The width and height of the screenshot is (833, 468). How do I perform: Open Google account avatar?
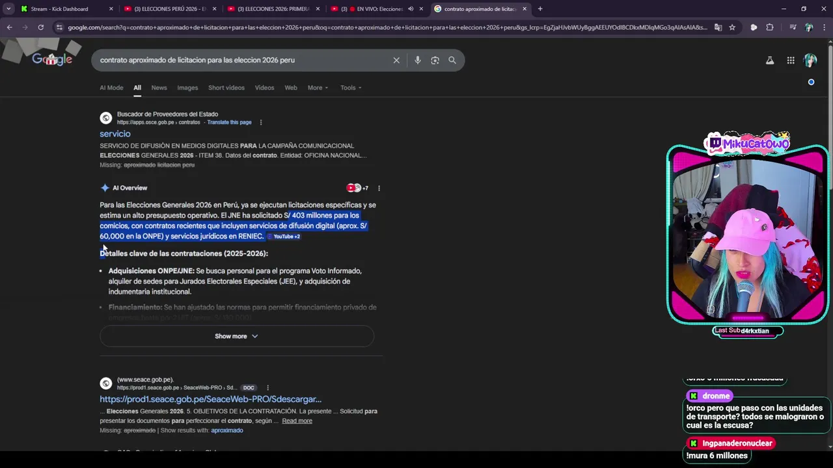[810, 60]
